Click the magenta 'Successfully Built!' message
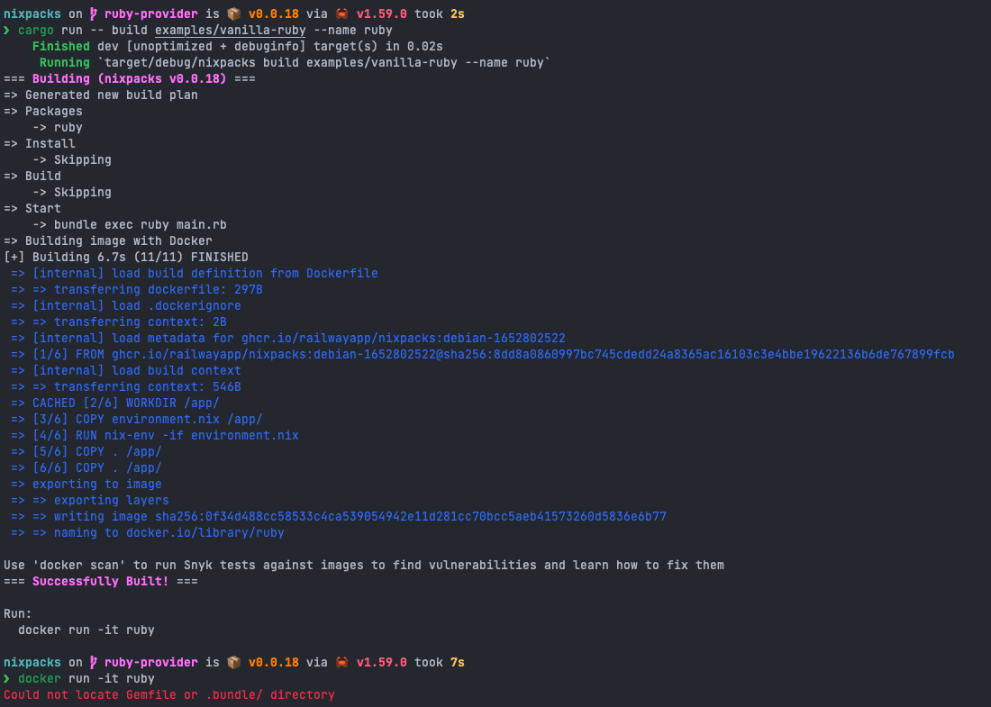The width and height of the screenshot is (991, 707). click(101, 581)
